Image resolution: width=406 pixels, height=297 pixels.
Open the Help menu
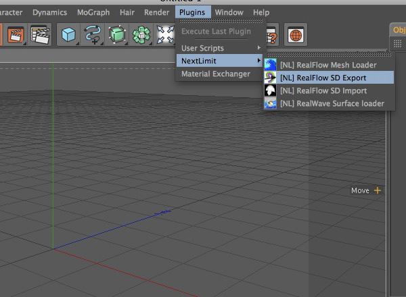click(261, 12)
